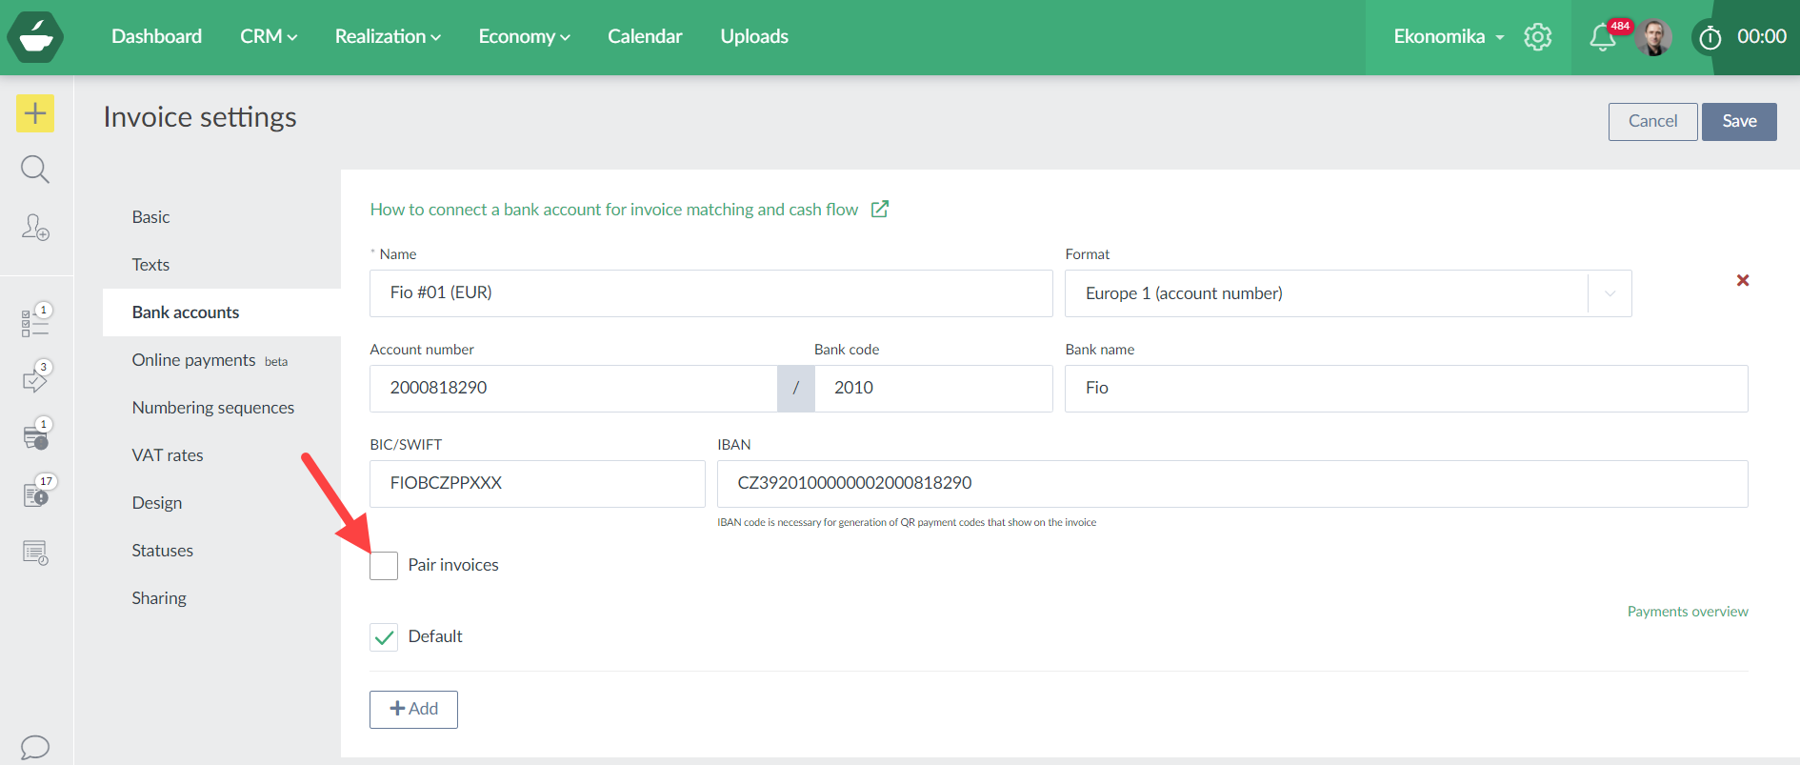The width and height of the screenshot is (1800, 765).
Task: Expand the Economy menu
Action: (524, 36)
